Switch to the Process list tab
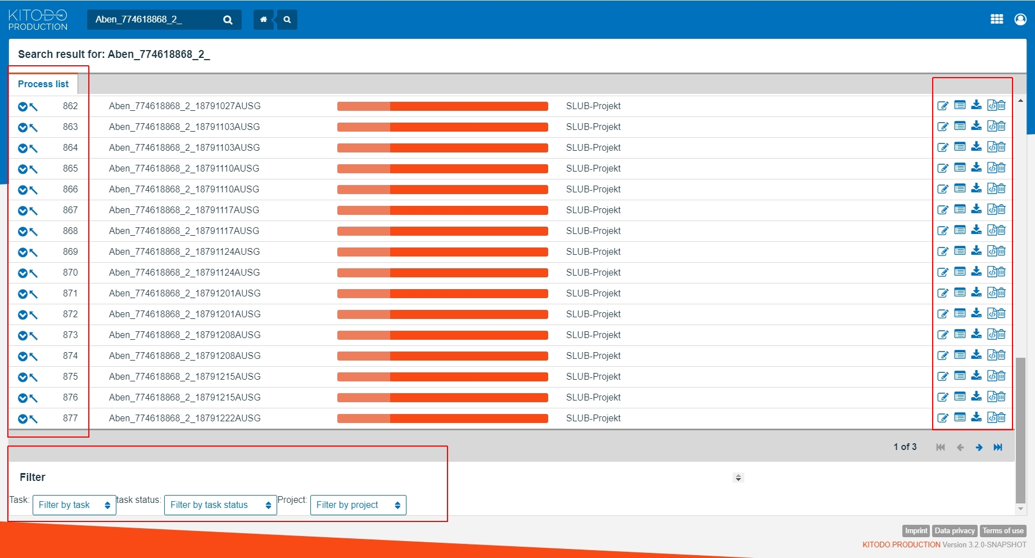Image resolution: width=1035 pixels, height=558 pixels. (42, 84)
